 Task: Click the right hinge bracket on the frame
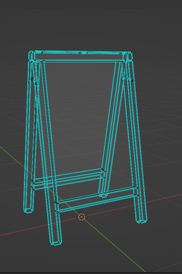pyautogui.click(x=127, y=78)
